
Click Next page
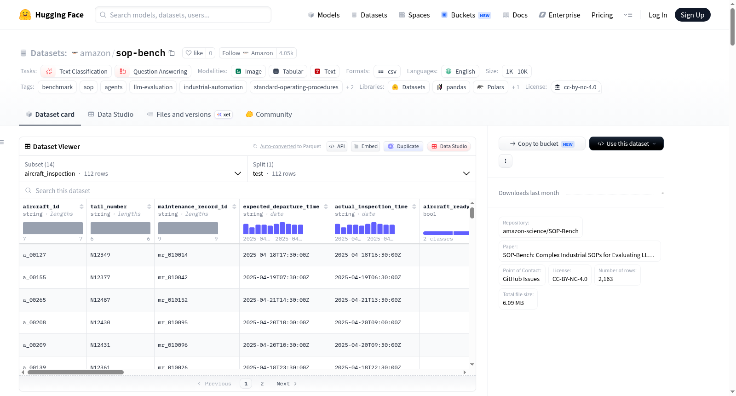click(x=287, y=384)
